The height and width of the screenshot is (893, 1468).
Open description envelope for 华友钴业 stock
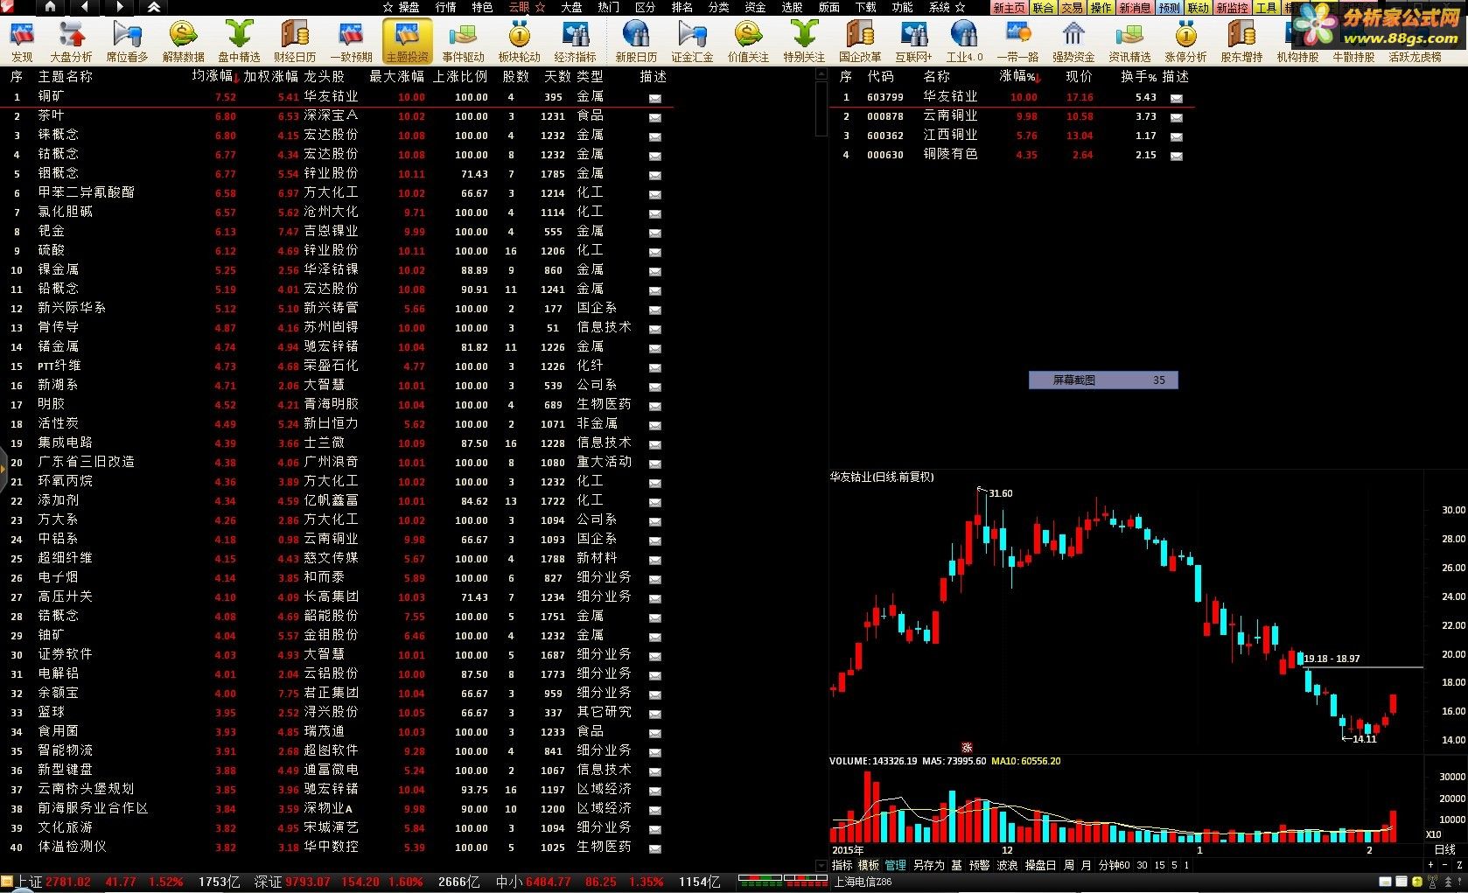(1176, 98)
